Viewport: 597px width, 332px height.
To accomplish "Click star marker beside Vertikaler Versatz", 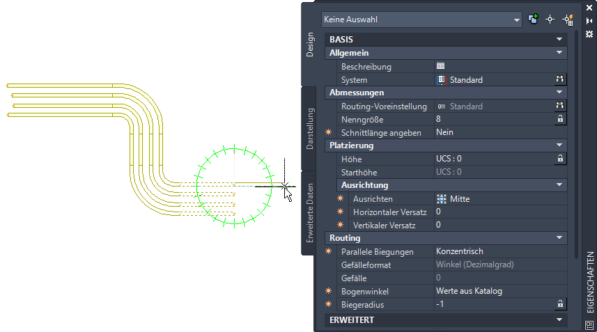I will pos(341,225).
